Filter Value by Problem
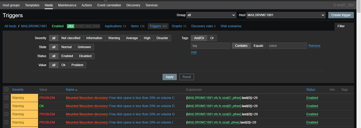This screenshot has width=361, height=128. tap(77, 65)
